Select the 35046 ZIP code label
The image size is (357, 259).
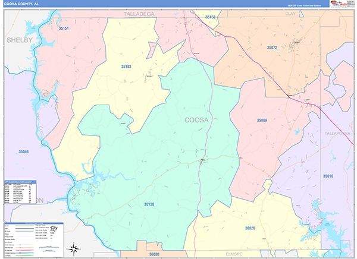pyautogui.click(x=24, y=151)
